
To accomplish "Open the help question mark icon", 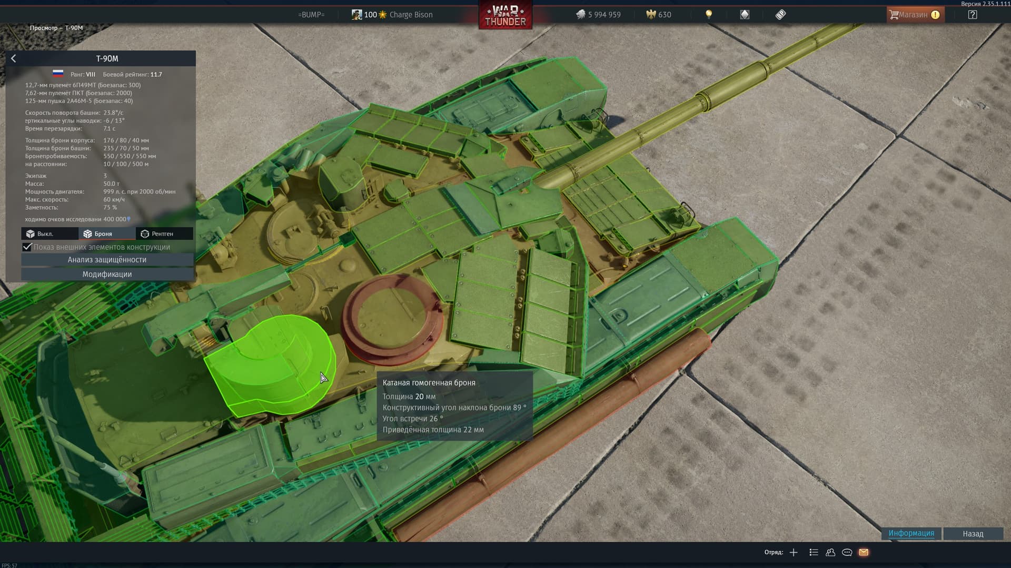I will tap(973, 15).
